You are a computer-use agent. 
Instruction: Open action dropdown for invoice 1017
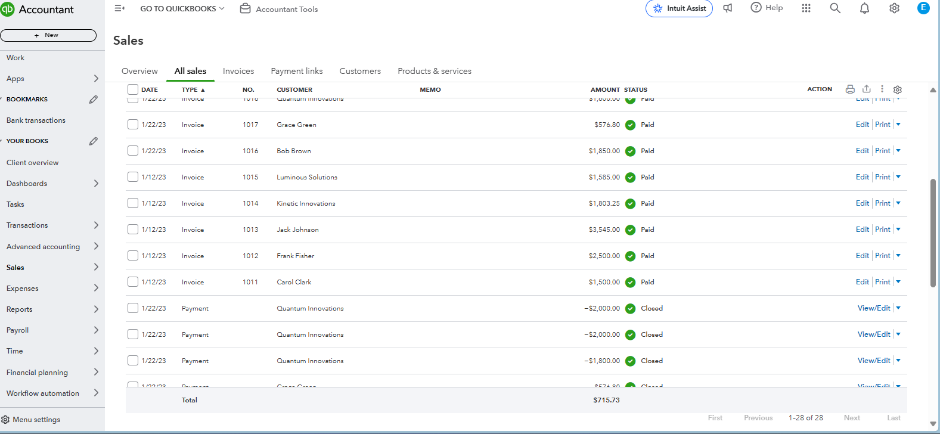[x=898, y=125]
